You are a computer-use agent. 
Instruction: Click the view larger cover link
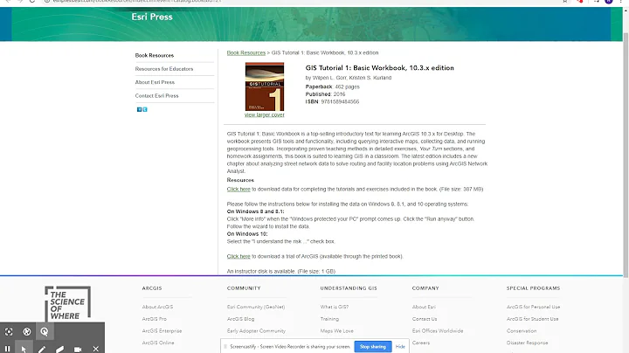point(265,114)
